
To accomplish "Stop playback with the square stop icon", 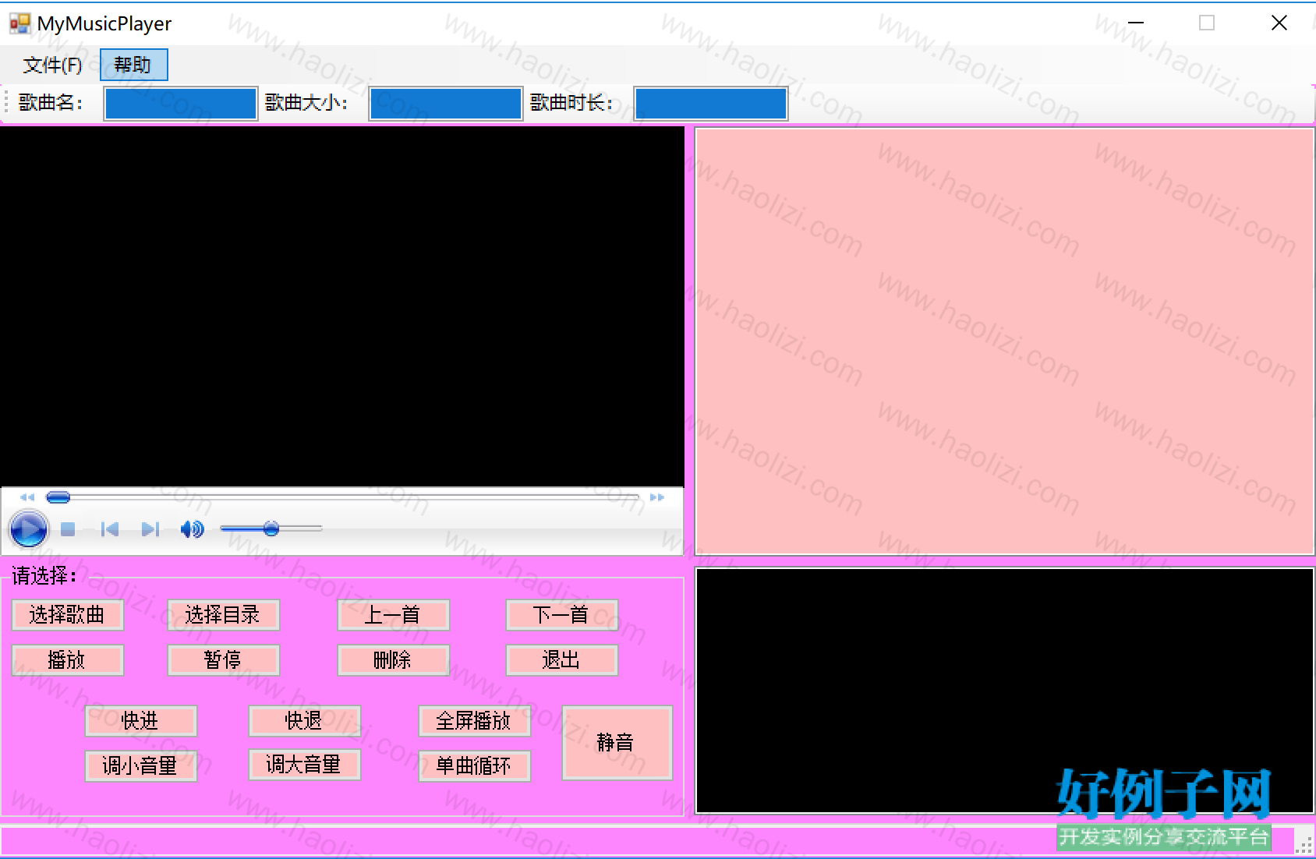I will point(68,529).
